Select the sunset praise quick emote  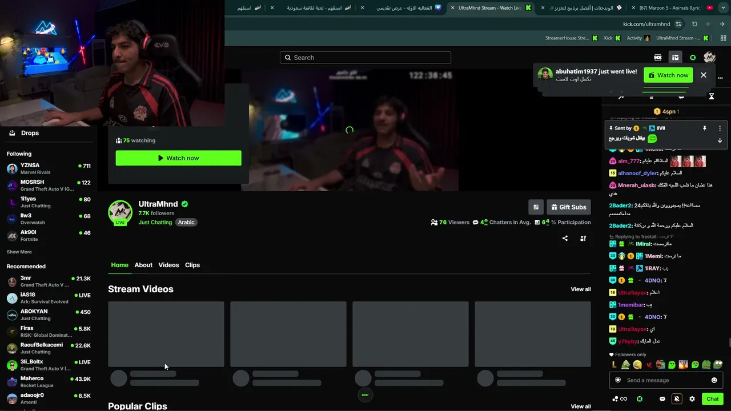684,365
